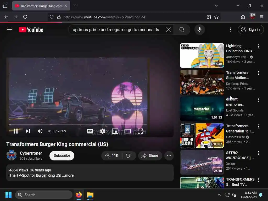Open picture-in-picture from the address bar

click(209, 17)
